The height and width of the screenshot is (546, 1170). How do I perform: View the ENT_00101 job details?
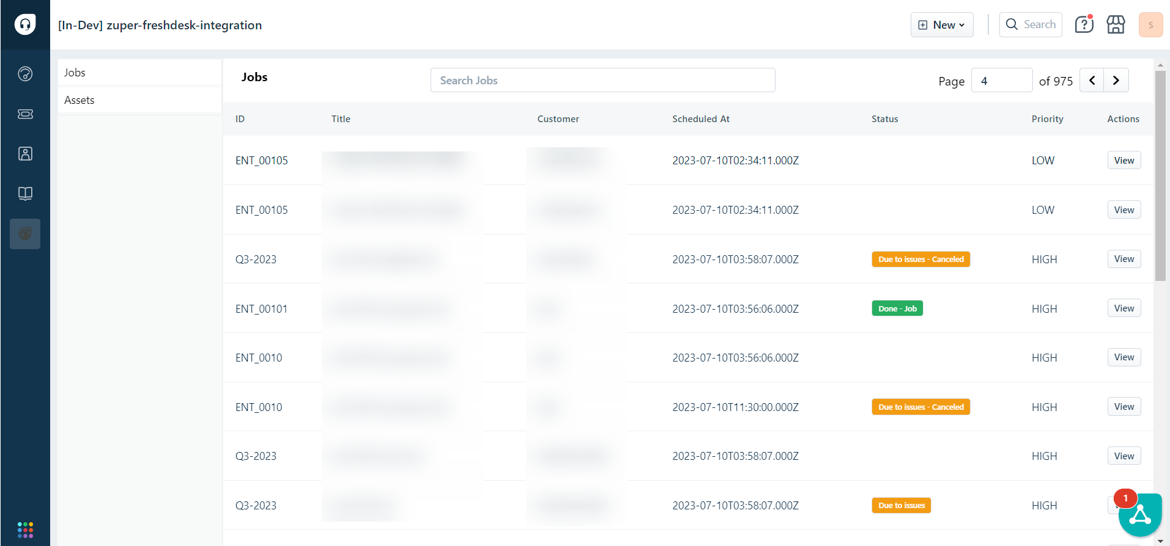pos(1124,308)
